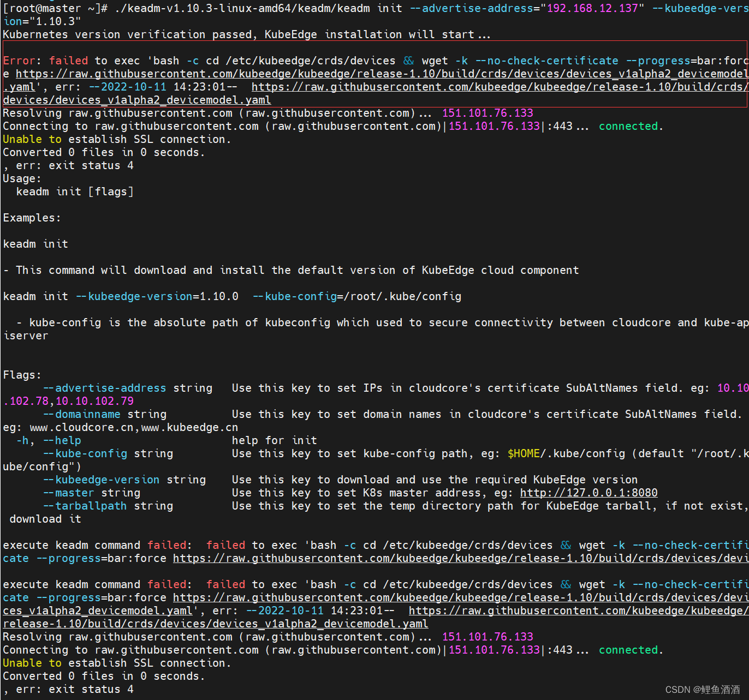The image size is (749, 700).
Task: Open the http://127.0.0.1:8080 link
Action: pyautogui.click(x=588, y=493)
